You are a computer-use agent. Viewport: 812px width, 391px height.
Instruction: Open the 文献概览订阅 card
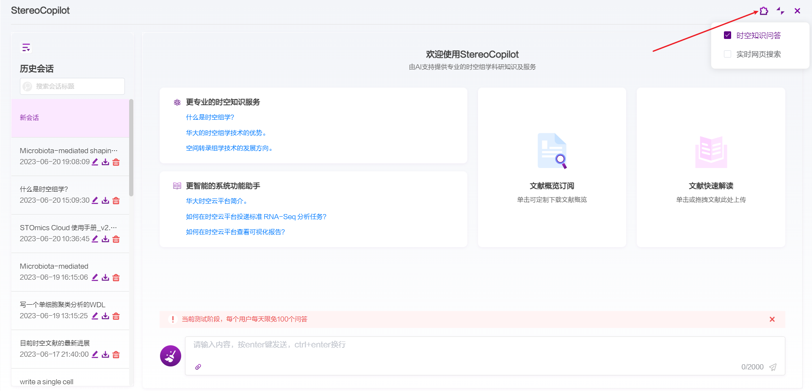(552, 168)
